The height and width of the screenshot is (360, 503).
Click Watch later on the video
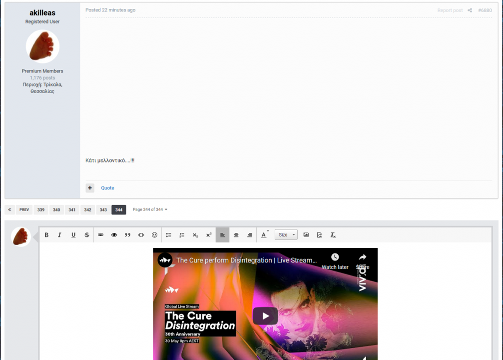click(335, 261)
